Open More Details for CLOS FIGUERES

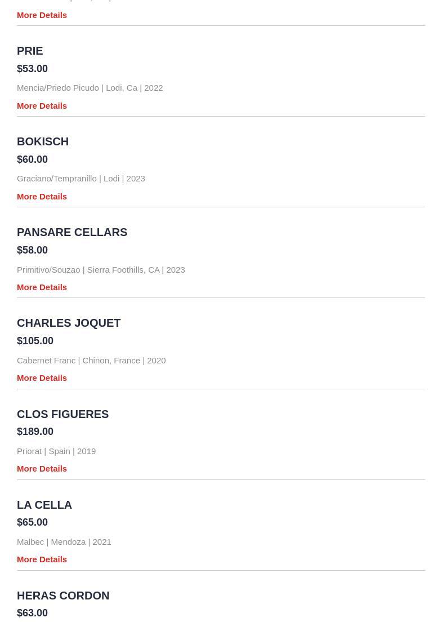pyautogui.click(x=42, y=469)
